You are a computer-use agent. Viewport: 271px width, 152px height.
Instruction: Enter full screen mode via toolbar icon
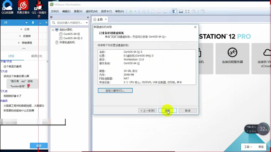point(187,11)
